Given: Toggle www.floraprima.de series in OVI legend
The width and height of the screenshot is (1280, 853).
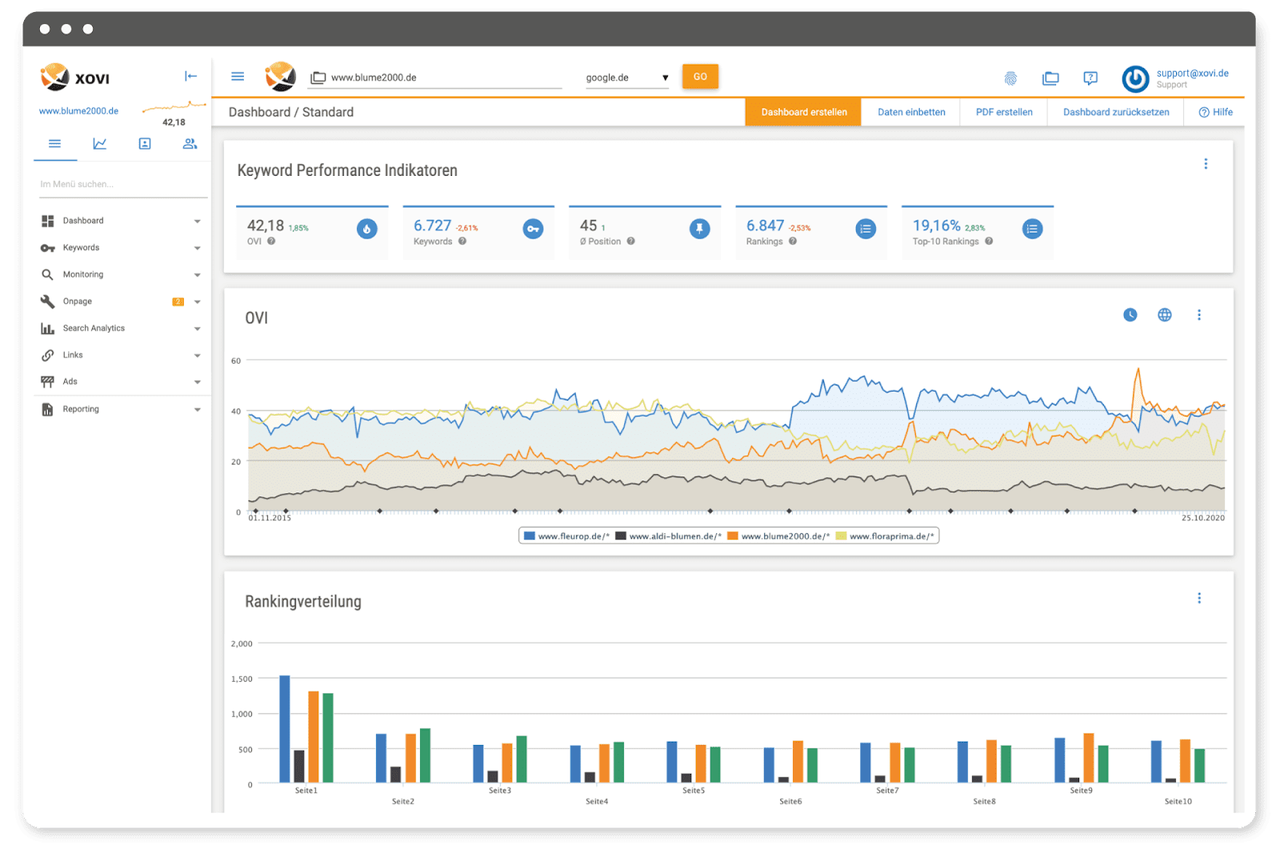Looking at the screenshot, I should [x=885, y=536].
